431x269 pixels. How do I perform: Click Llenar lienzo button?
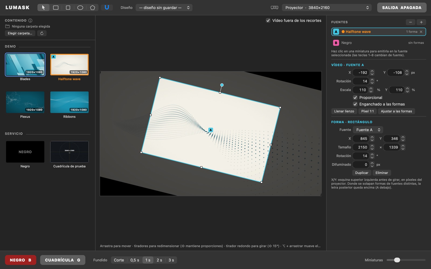point(344,111)
